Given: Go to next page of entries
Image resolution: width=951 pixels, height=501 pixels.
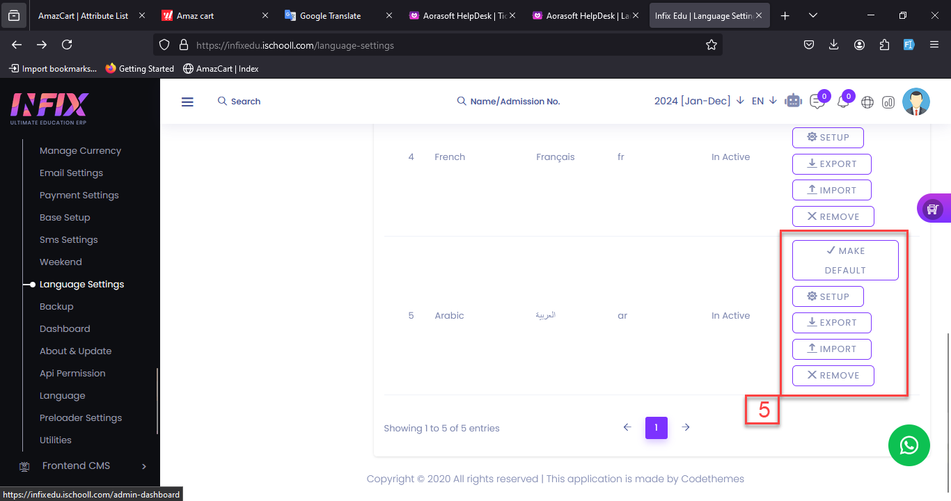Looking at the screenshot, I should (x=686, y=427).
